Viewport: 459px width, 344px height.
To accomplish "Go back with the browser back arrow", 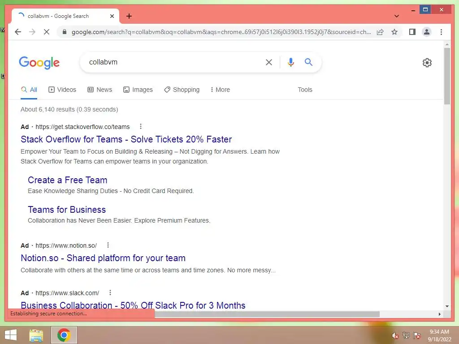I will [x=18, y=32].
